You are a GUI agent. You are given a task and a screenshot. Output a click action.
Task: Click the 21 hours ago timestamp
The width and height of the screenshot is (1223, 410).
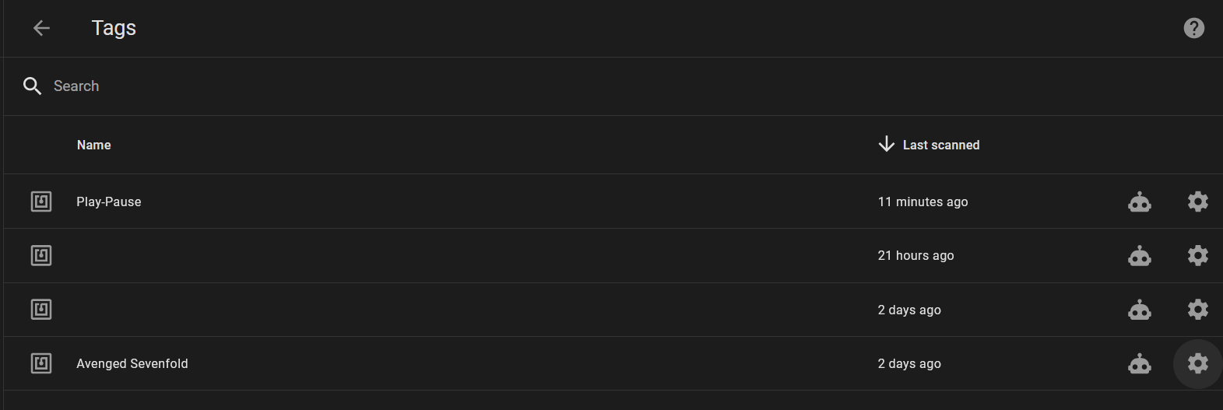click(915, 255)
